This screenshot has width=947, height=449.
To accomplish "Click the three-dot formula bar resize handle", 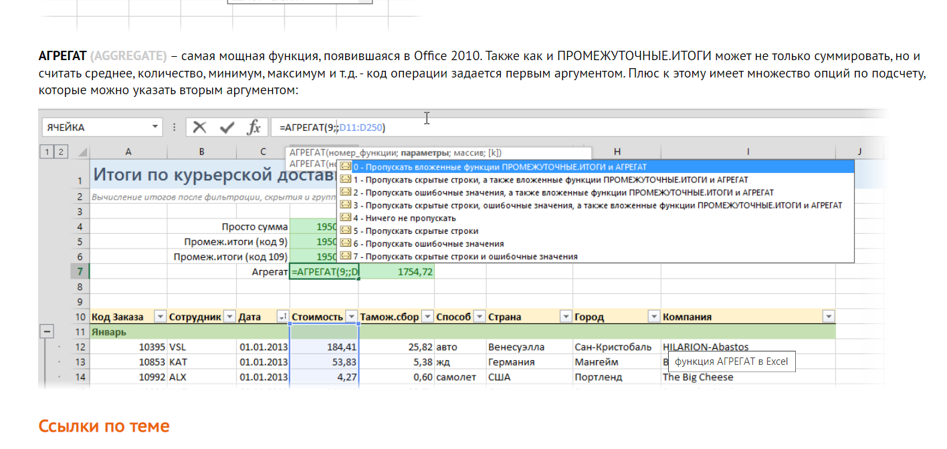I will [175, 127].
